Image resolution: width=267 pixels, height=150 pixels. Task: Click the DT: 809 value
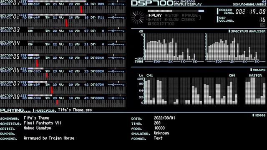97,4
